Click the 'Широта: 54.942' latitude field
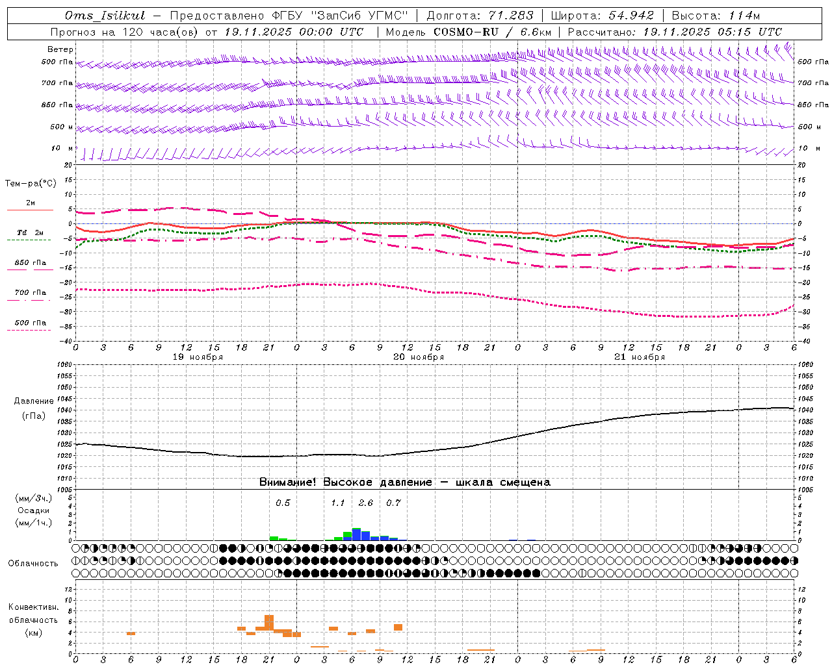 coord(602,16)
